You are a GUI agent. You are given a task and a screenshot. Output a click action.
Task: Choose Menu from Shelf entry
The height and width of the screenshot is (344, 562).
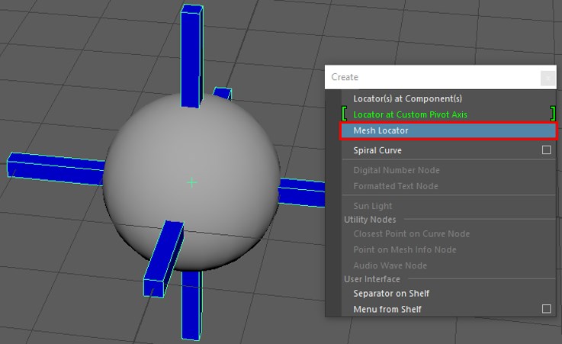387,309
